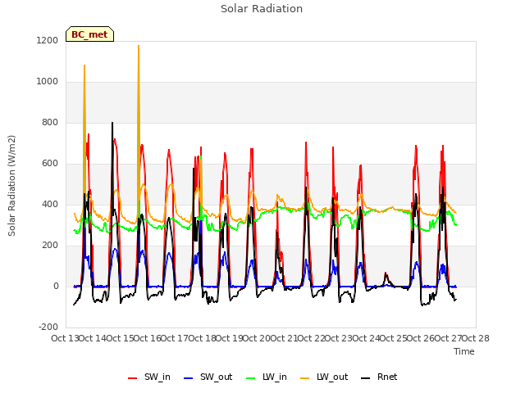Toggle the SW_out legend entry

(208, 377)
